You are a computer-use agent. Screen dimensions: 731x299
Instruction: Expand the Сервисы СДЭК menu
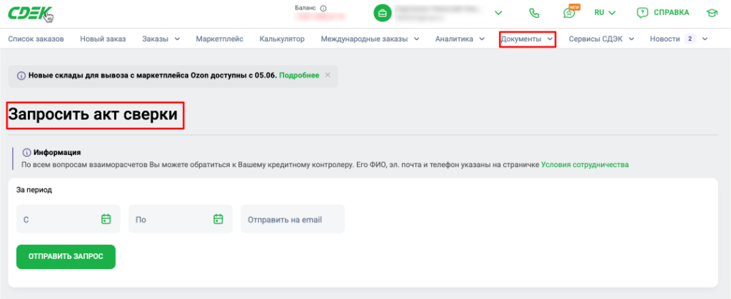(601, 39)
